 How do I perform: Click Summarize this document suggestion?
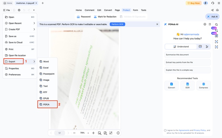(x=187, y=55)
